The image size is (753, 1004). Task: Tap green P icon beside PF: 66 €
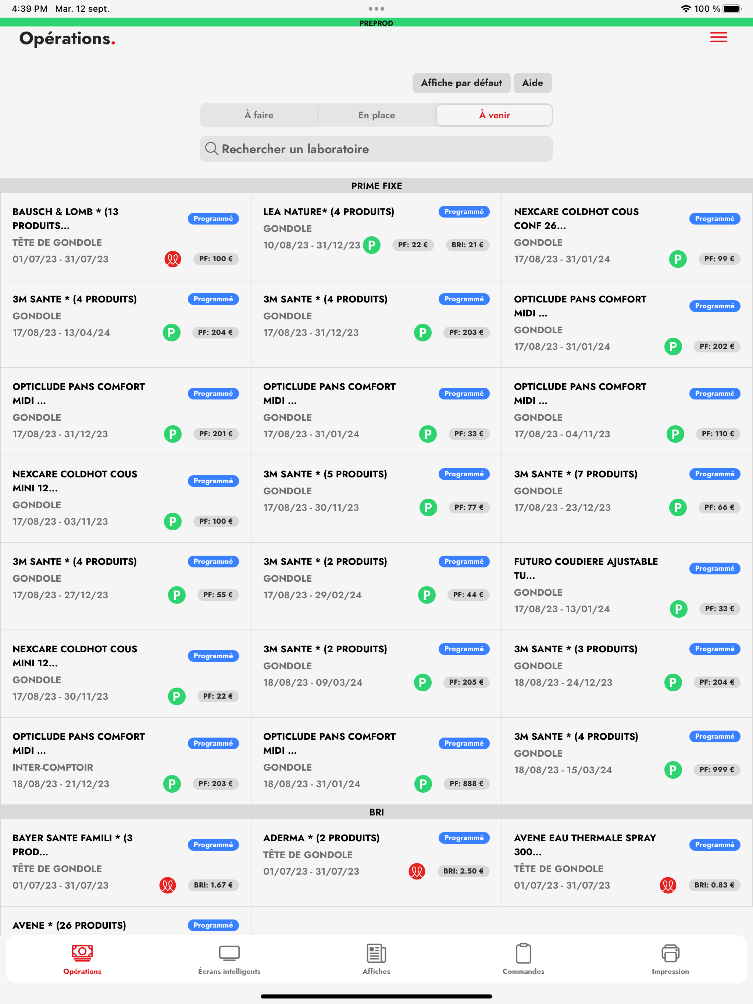click(678, 508)
